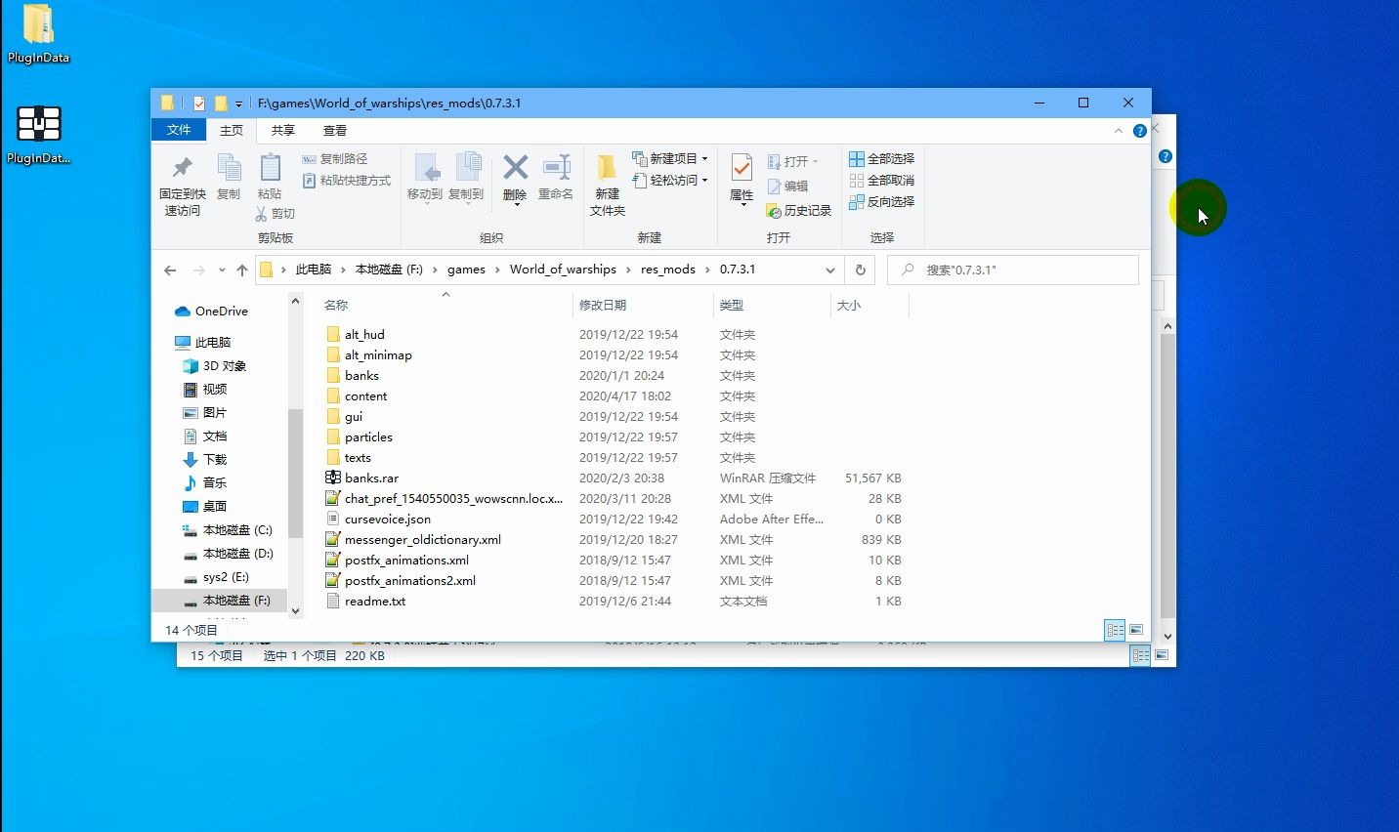This screenshot has height=832, width=1399.
Task: Switch to the Home (主页) tab
Action: [232, 130]
